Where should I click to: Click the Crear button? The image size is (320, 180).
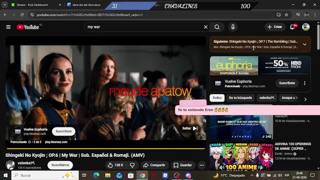coord(275,27)
